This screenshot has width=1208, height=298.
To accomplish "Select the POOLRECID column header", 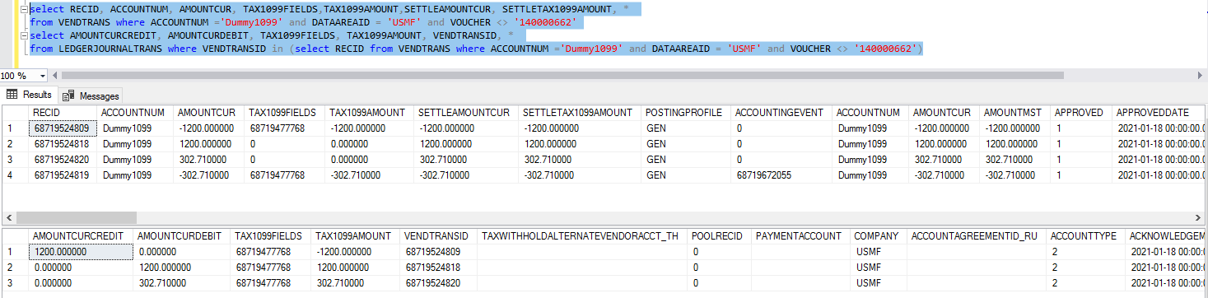I will click(x=719, y=236).
